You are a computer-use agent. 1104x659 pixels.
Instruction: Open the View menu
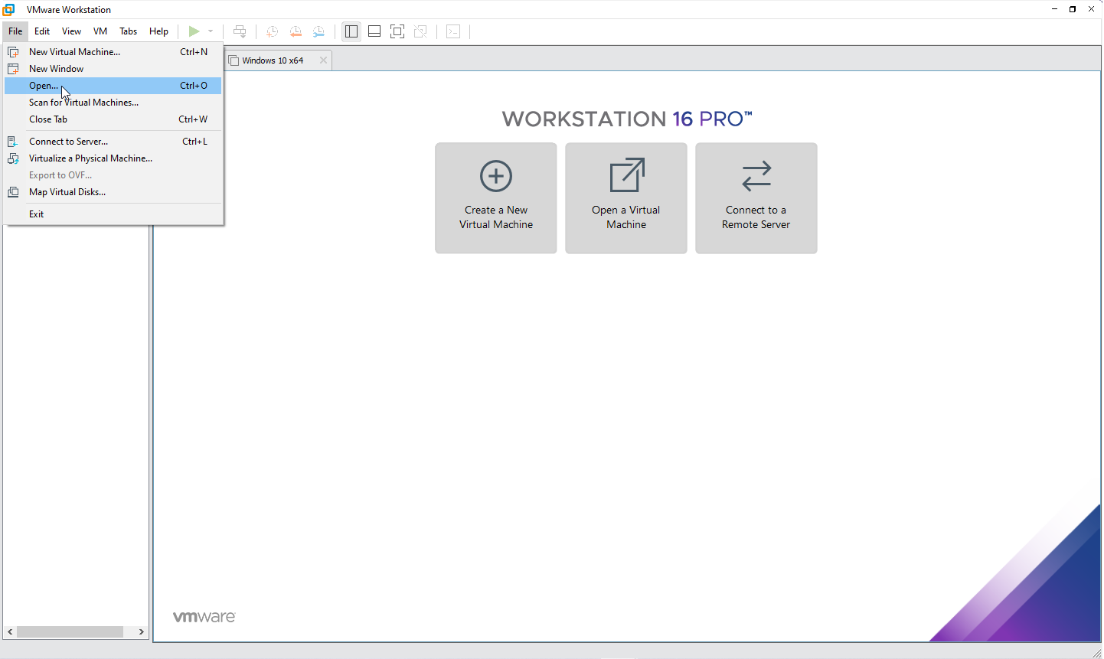point(71,31)
